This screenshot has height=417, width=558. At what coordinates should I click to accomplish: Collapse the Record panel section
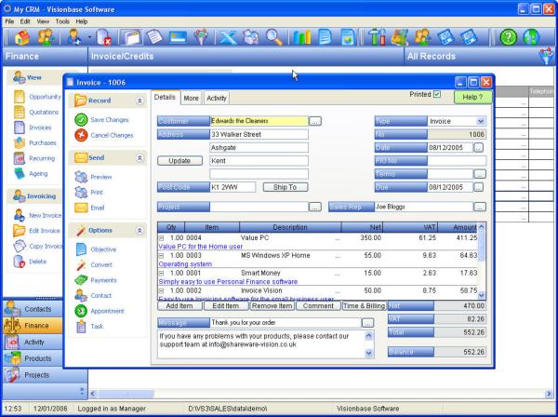click(x=139, y=101)
